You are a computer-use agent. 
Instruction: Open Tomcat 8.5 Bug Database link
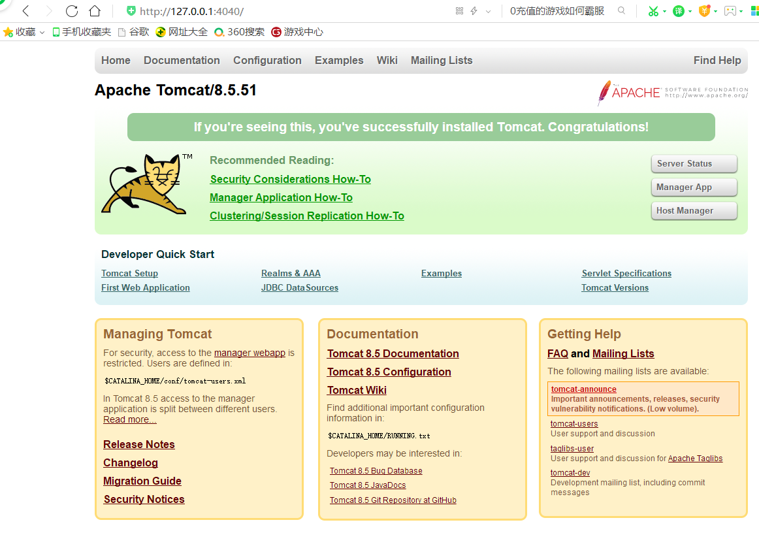[376, 471]
